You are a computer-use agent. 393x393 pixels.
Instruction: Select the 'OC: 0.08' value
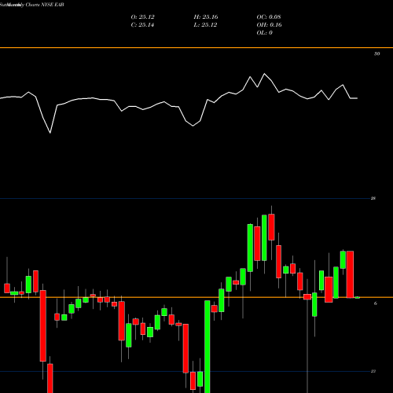(269, 17)
